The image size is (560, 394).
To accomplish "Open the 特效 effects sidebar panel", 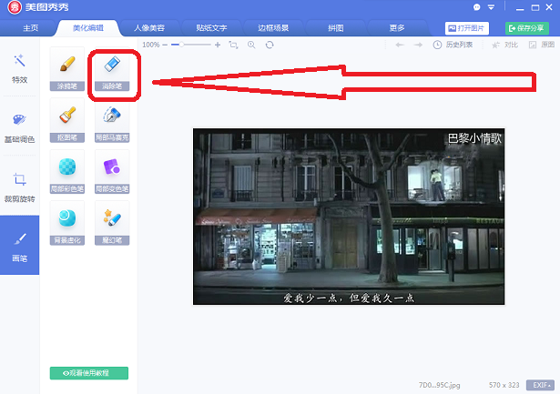I will (x=20, y=68).
